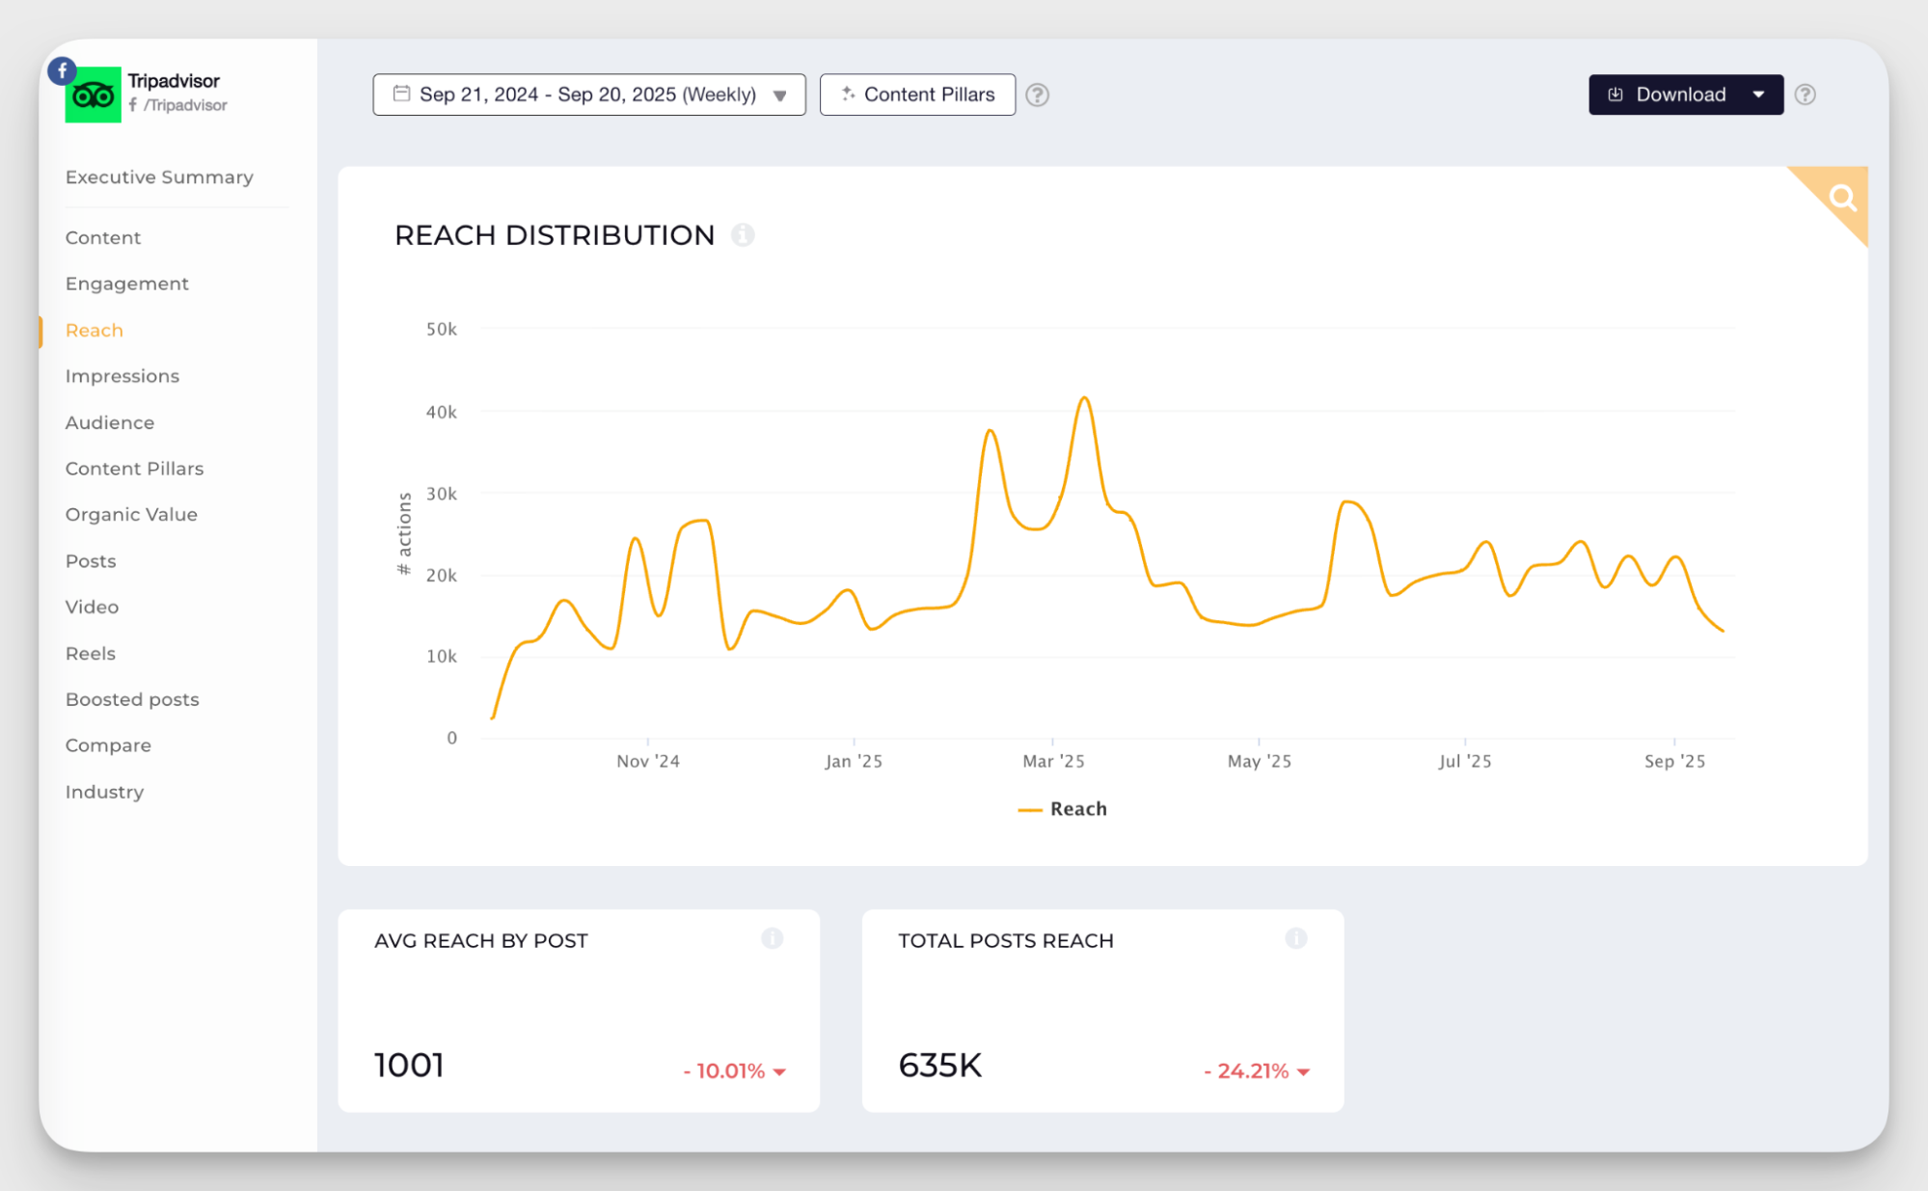Click the magnifier icon on chart corner
Screen dimensions: 1928x1191
[1842, 198]
